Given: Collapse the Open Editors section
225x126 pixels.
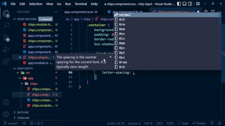Looking at the screenshot, I should point(14,19).
